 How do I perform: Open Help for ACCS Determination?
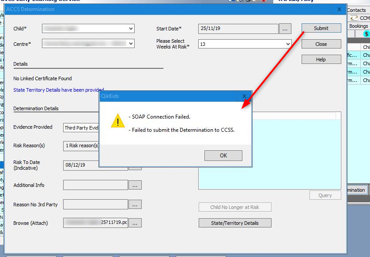321,60
